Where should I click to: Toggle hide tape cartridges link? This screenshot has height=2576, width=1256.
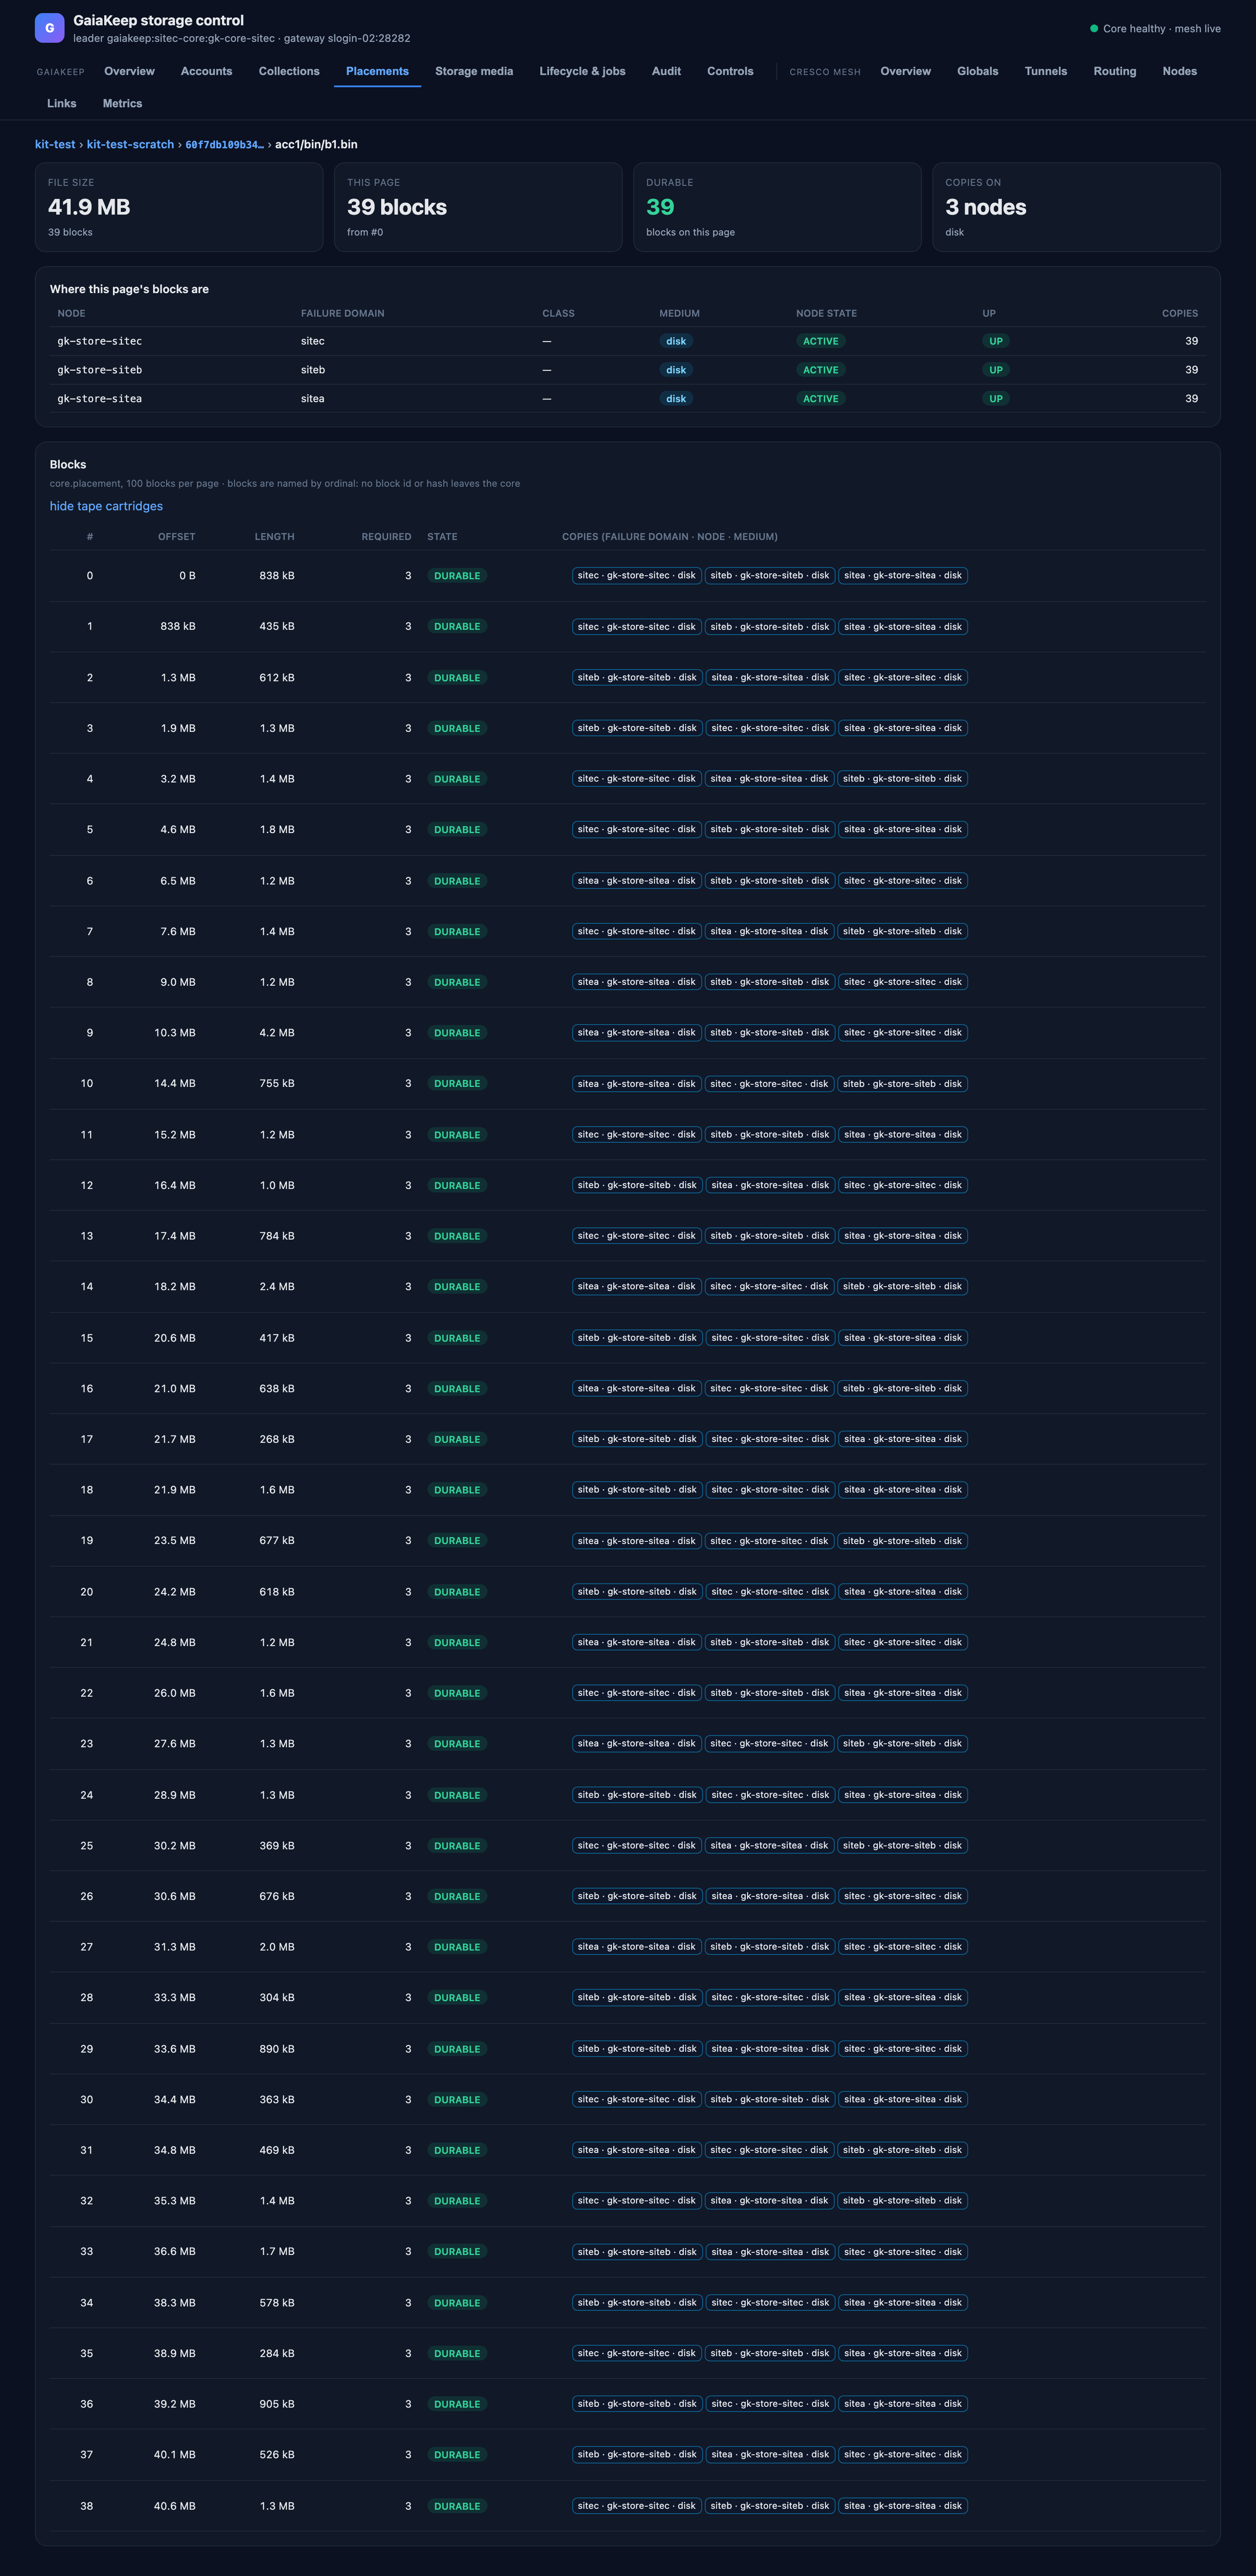click(x=106, y=506)
